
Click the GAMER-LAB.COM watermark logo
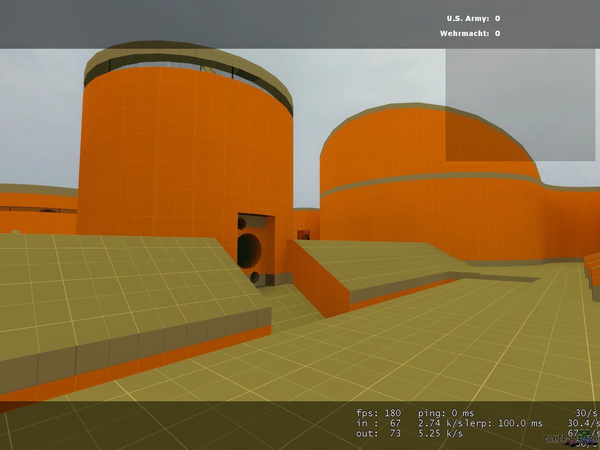pyautogui.click(x=571, y=439)
